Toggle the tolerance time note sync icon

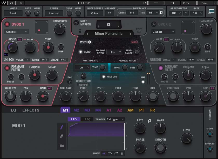coord(161,13)
